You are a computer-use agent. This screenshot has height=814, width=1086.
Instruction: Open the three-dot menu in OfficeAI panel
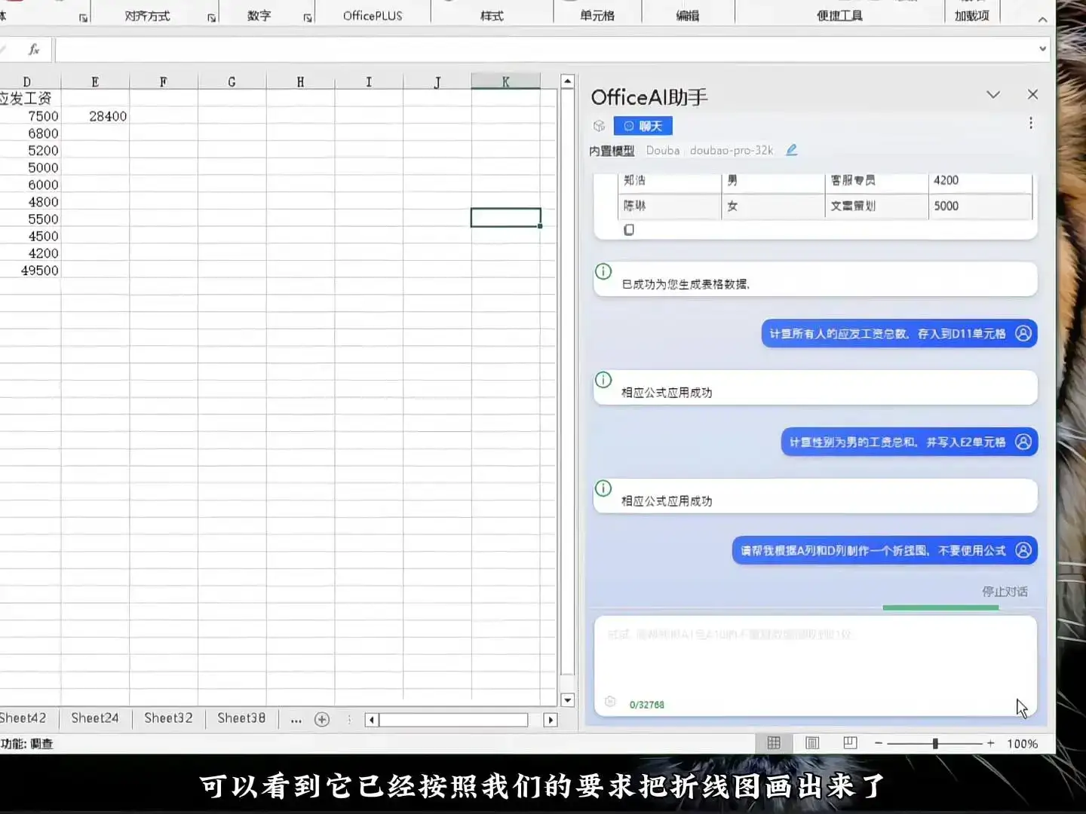click(x=1031, y=123)
